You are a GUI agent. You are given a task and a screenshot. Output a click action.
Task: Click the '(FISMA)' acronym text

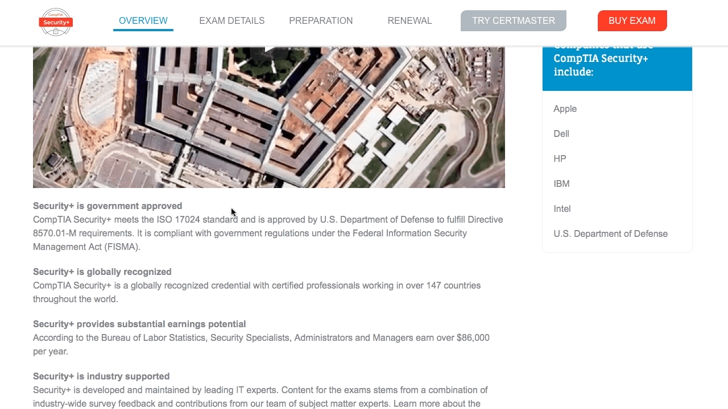point(122,247)
